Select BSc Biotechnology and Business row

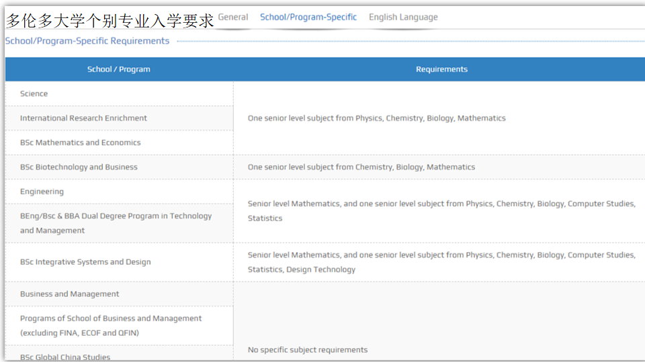tap(120, 167)
